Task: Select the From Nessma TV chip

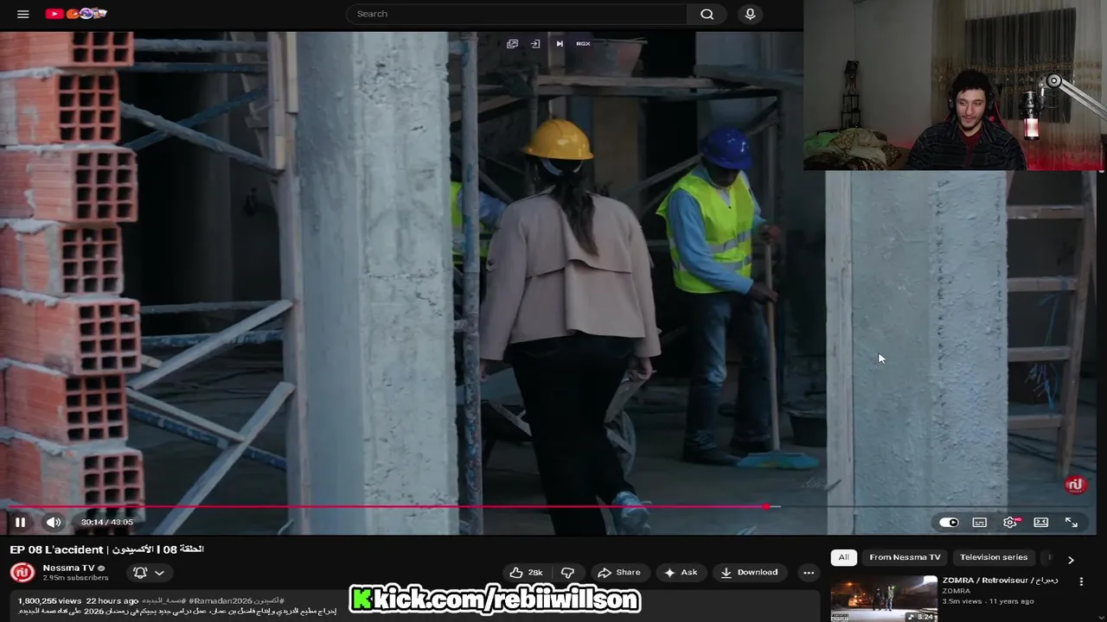Action: (905, 557)
